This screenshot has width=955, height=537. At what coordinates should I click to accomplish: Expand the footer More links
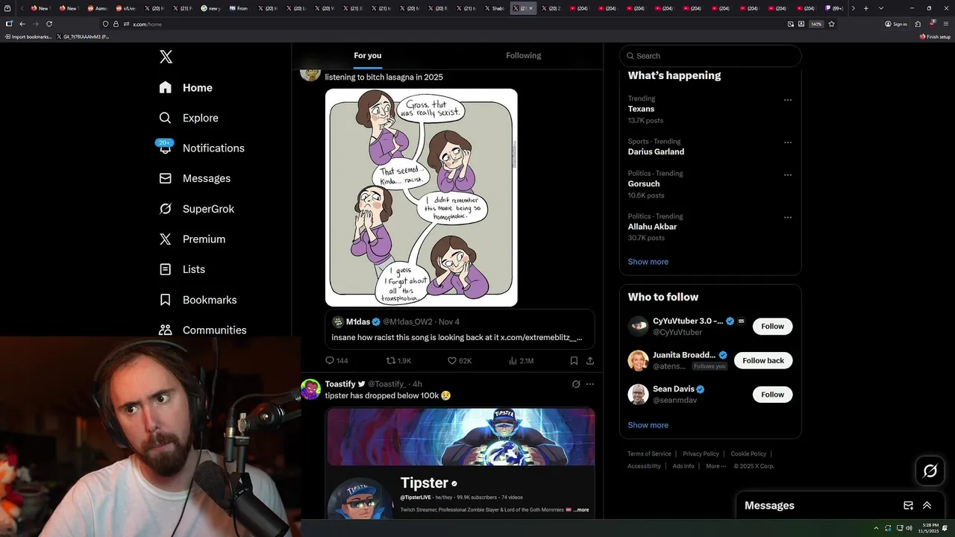(x=716, y=466)
